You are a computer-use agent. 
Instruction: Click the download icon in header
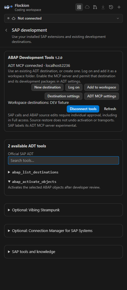[x=103, y=7]
